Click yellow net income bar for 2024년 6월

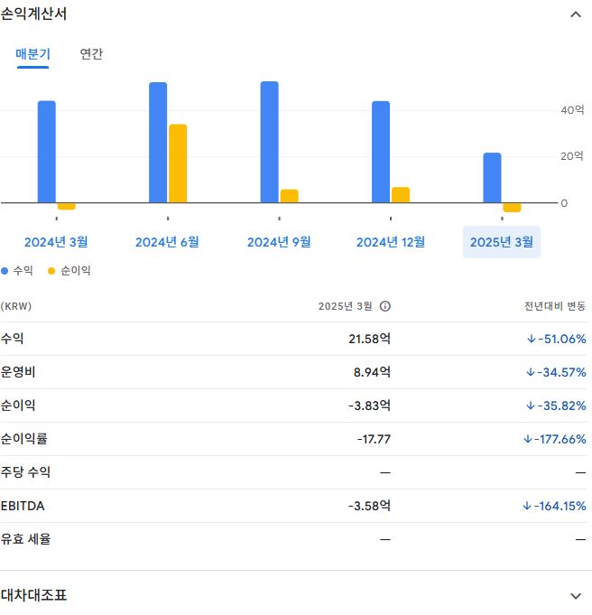[x=178, y=163]
